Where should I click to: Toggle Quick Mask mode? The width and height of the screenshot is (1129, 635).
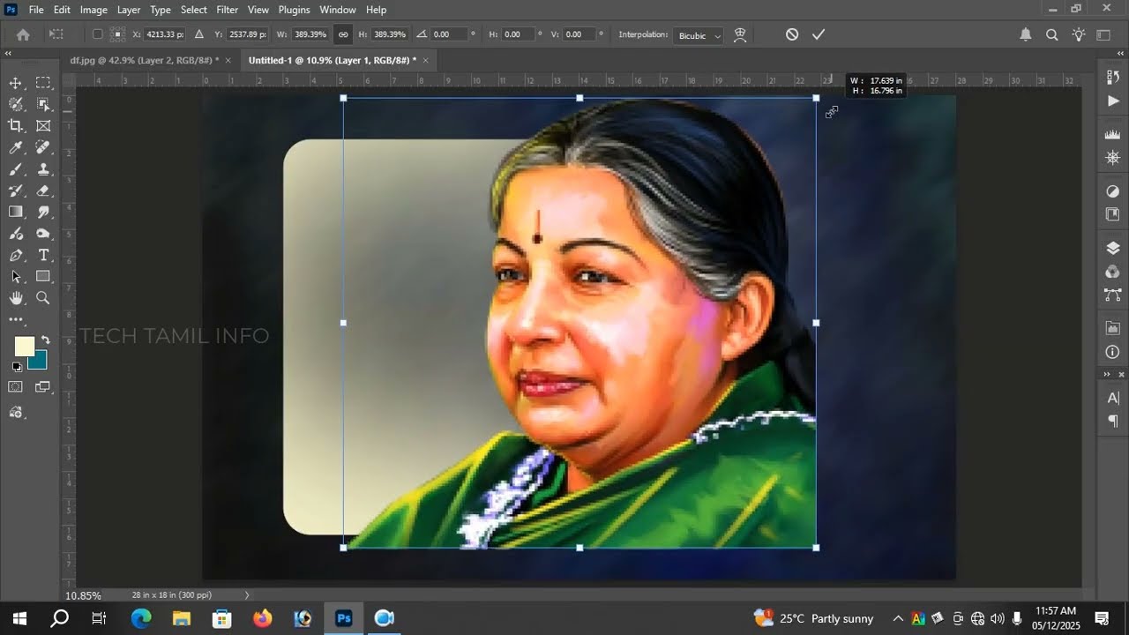pos(16,387)
